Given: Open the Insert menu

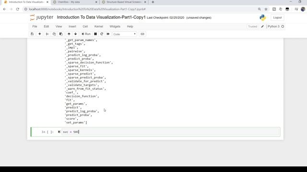Looking at the screenshot, I should (72, 26).
